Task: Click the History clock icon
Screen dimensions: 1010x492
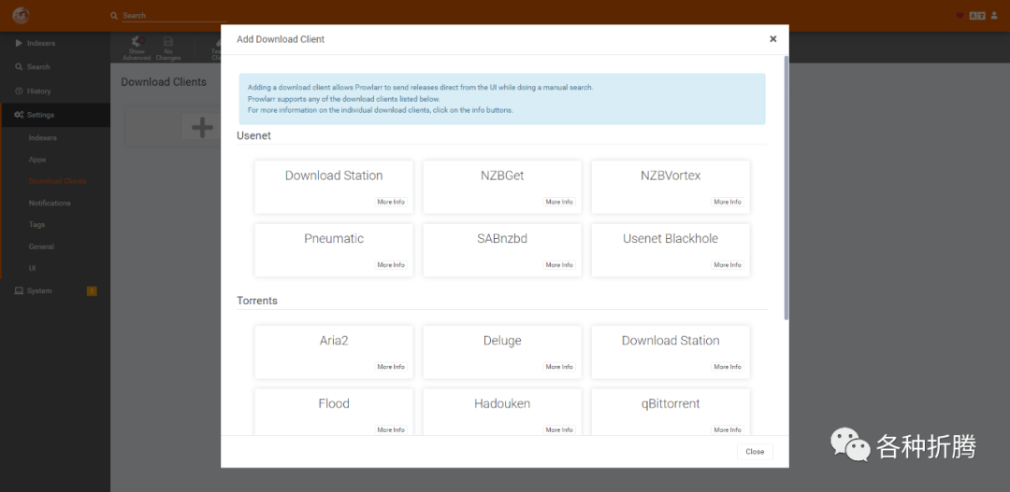Action: click(19, 91)
